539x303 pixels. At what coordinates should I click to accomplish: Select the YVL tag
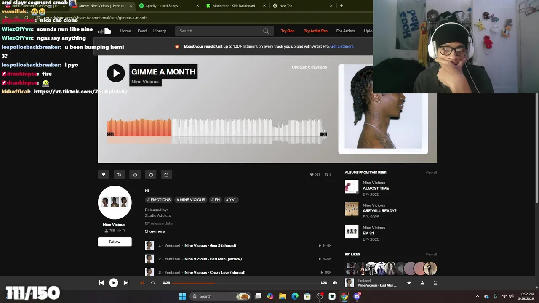click(x=231, y=200)
